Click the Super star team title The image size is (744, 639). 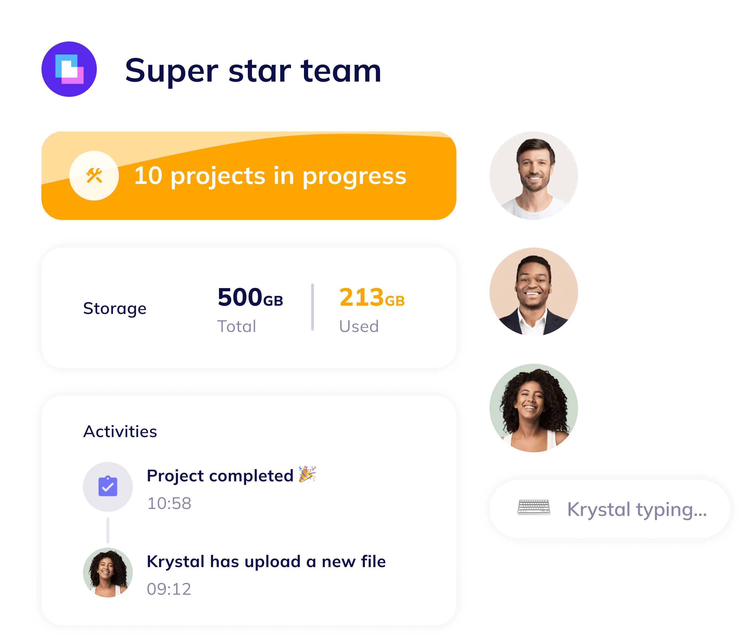pos(253,71)
